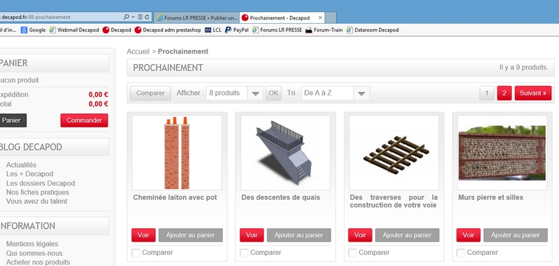Click the browser refresh icon
This screenshot has height=266, width=559.
coord(147,17)
